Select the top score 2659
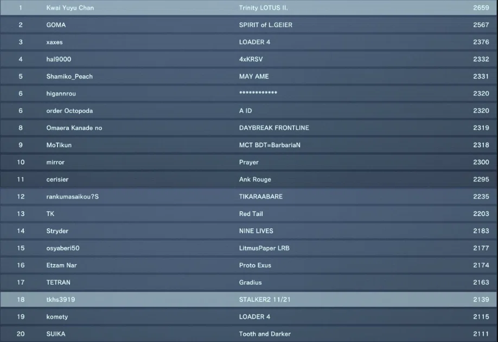 tap(481, 8)
